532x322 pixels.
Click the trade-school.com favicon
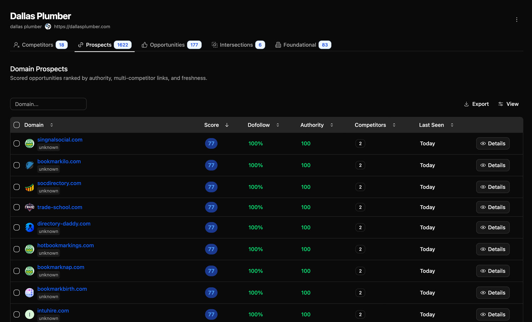30,207
